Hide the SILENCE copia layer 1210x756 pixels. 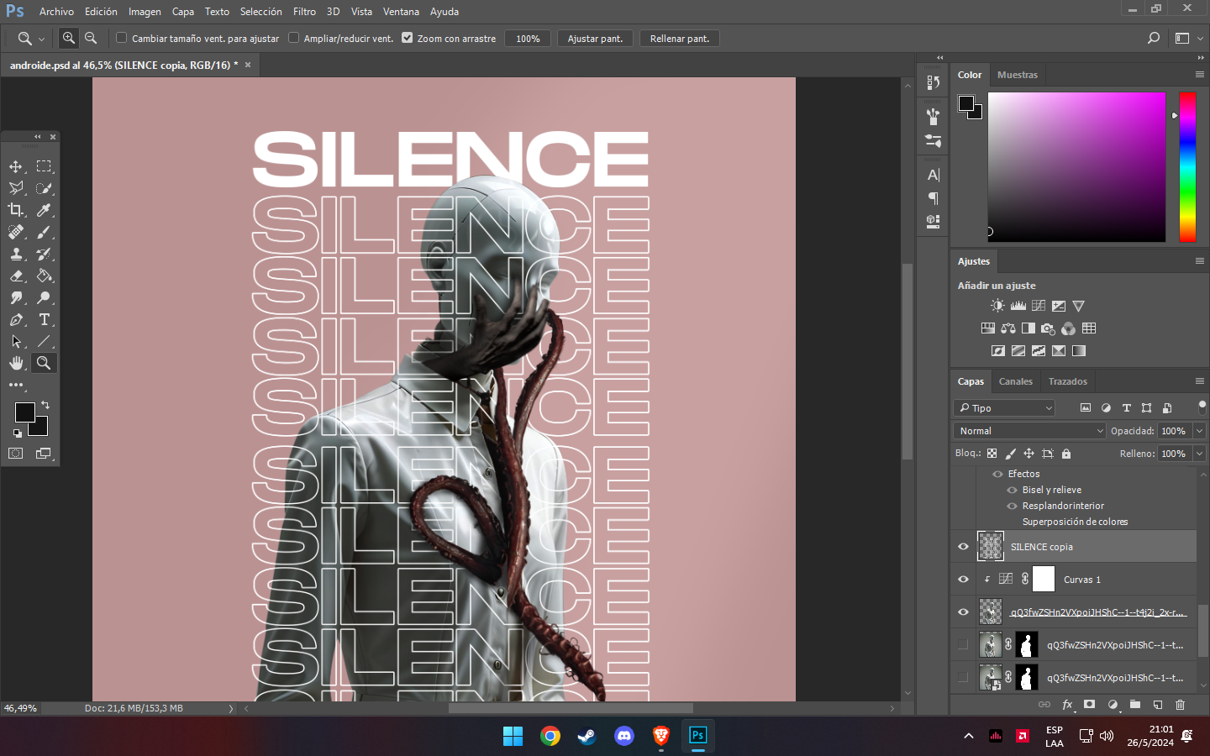pyautogui.click(x=963, y=547)
